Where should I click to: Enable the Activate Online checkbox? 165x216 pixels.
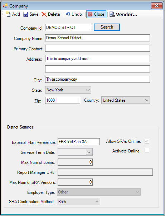pos(147,150)
